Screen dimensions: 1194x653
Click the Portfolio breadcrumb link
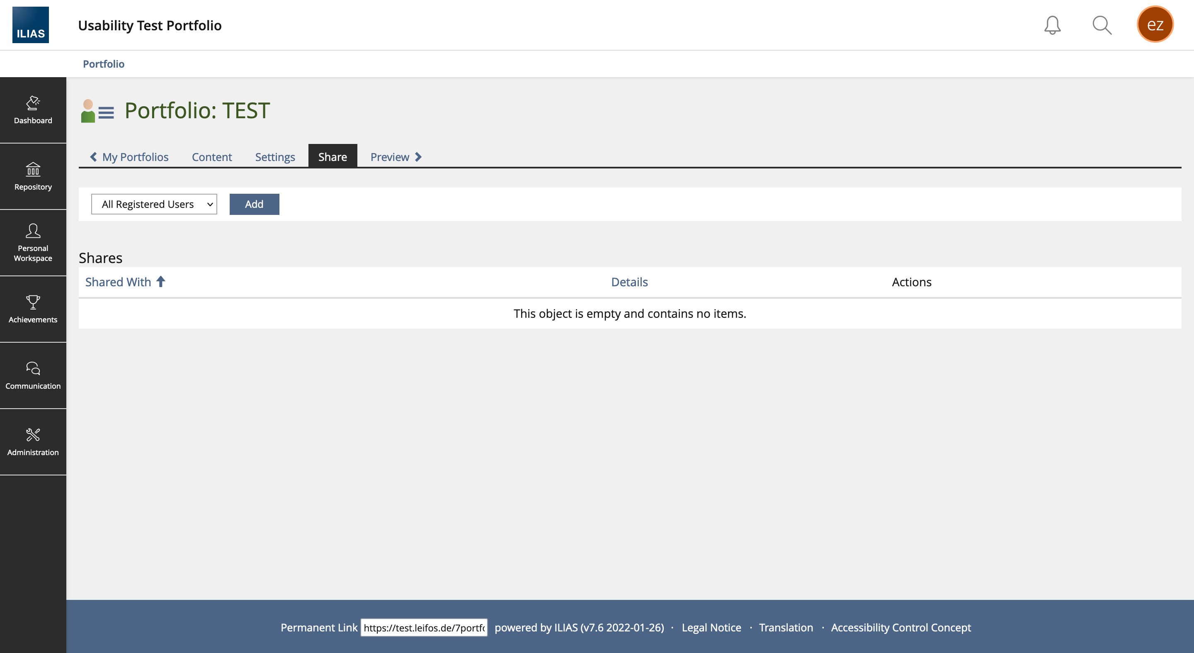103,64
